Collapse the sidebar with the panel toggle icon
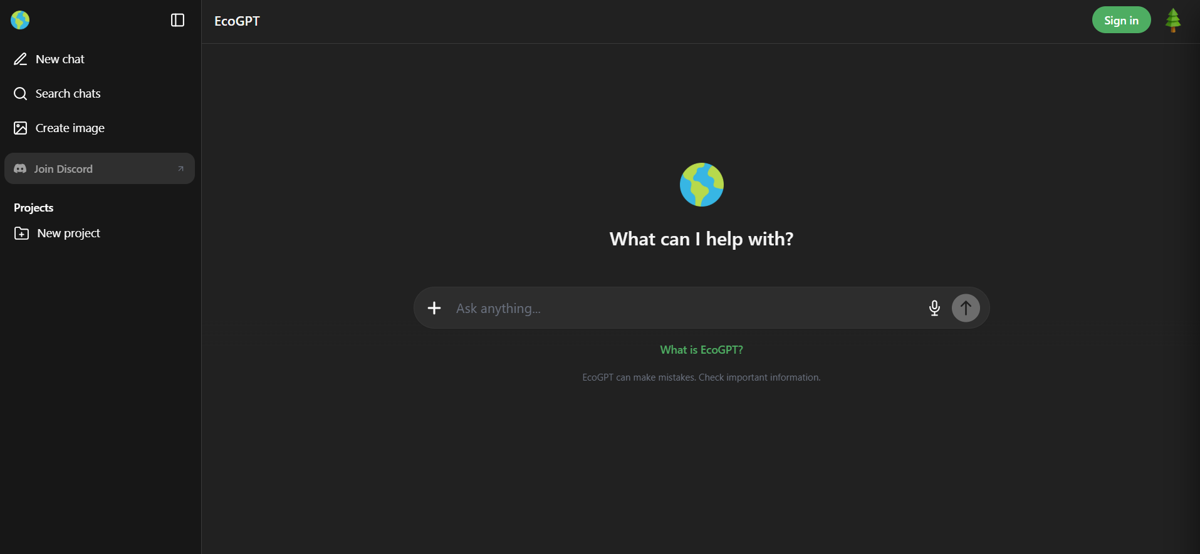This screenshot has width=1200, height=554. click(177, 20)
